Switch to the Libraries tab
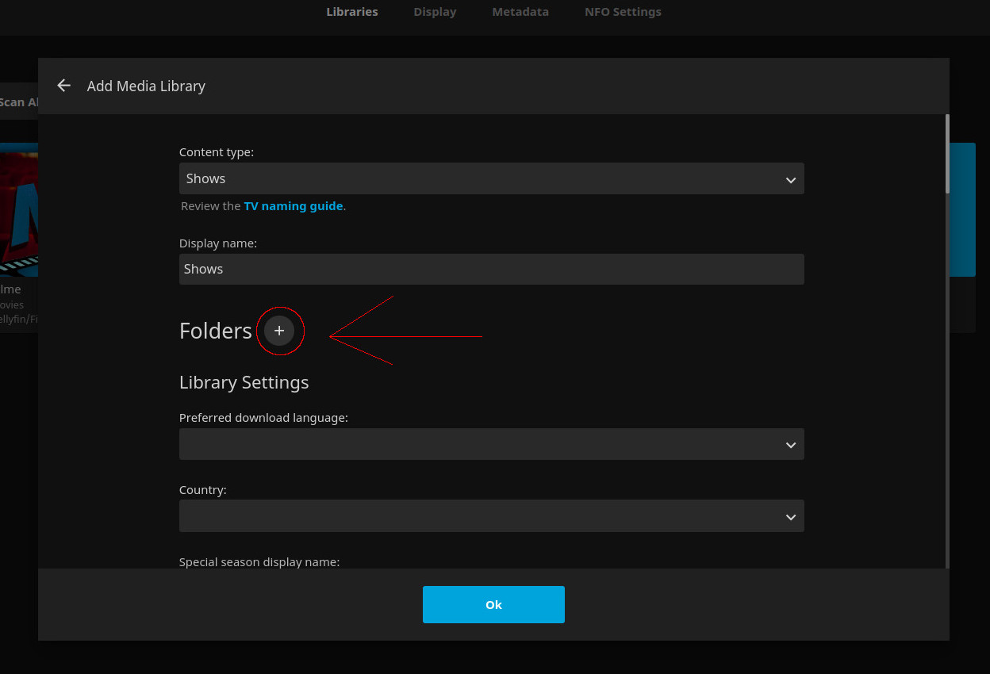This screenshot has width=990, height=674. point(352,12)
